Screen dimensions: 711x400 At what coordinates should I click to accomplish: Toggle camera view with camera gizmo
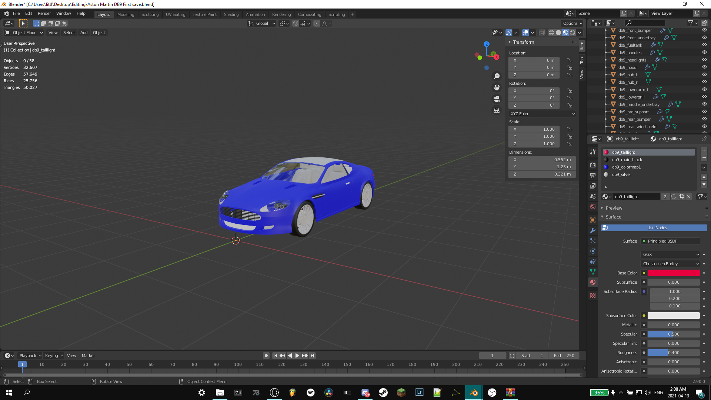click(x=497, y=99)
